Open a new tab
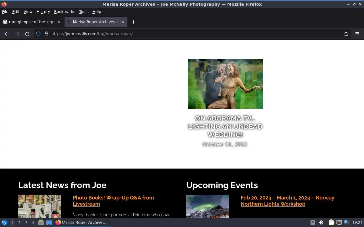Screen dimensions: 364x227 click(x=133, y=22)
